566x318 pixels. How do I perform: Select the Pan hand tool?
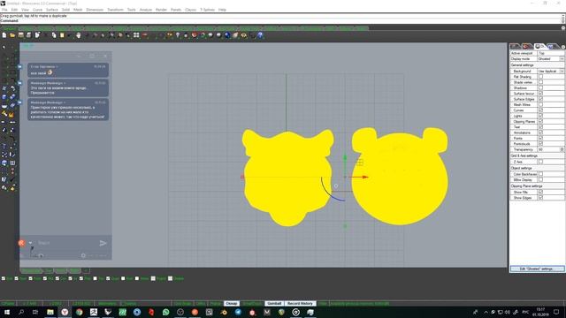79,35
